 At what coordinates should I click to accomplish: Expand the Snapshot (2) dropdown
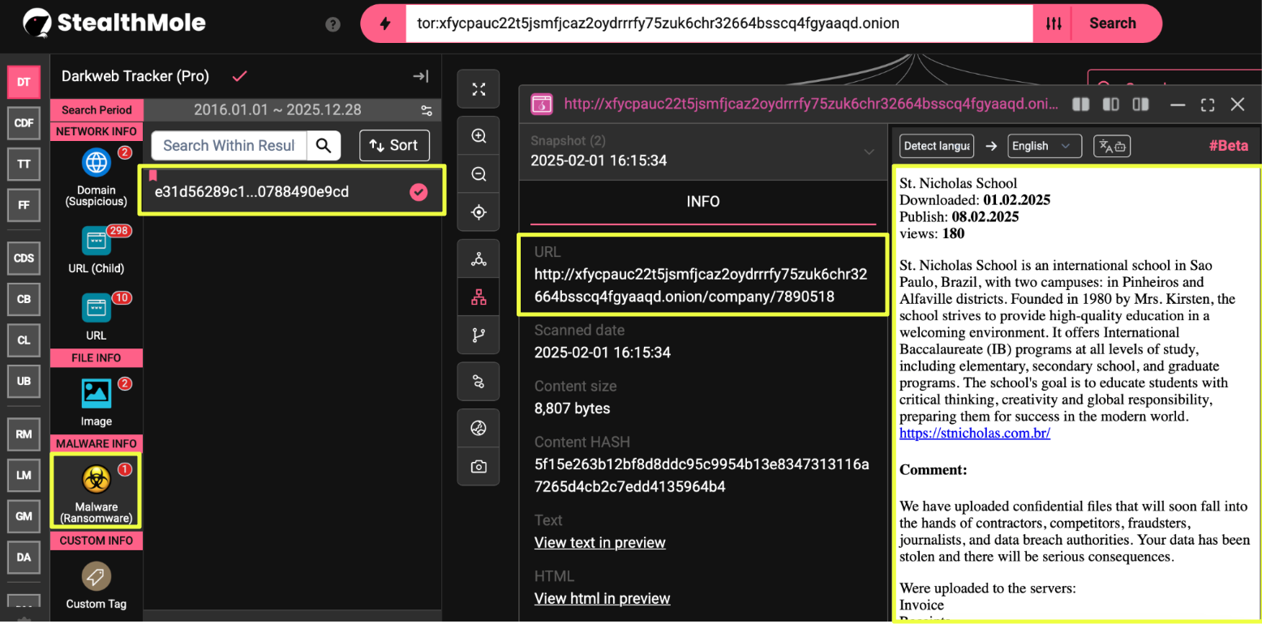[x=869, y=152]
